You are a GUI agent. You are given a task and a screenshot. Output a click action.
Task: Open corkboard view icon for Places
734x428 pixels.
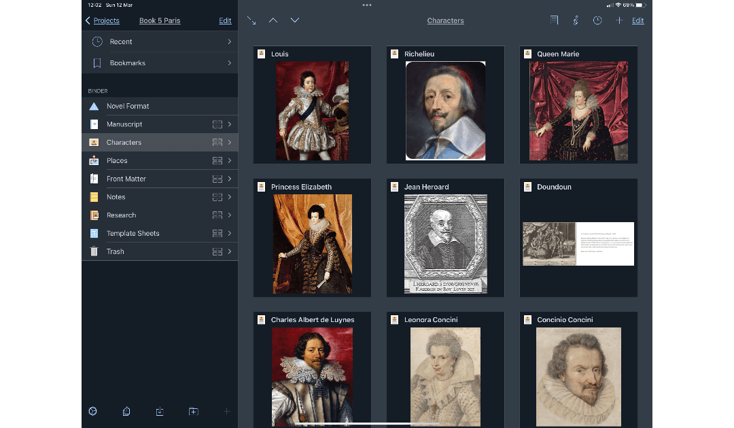(x=217, y=160)
